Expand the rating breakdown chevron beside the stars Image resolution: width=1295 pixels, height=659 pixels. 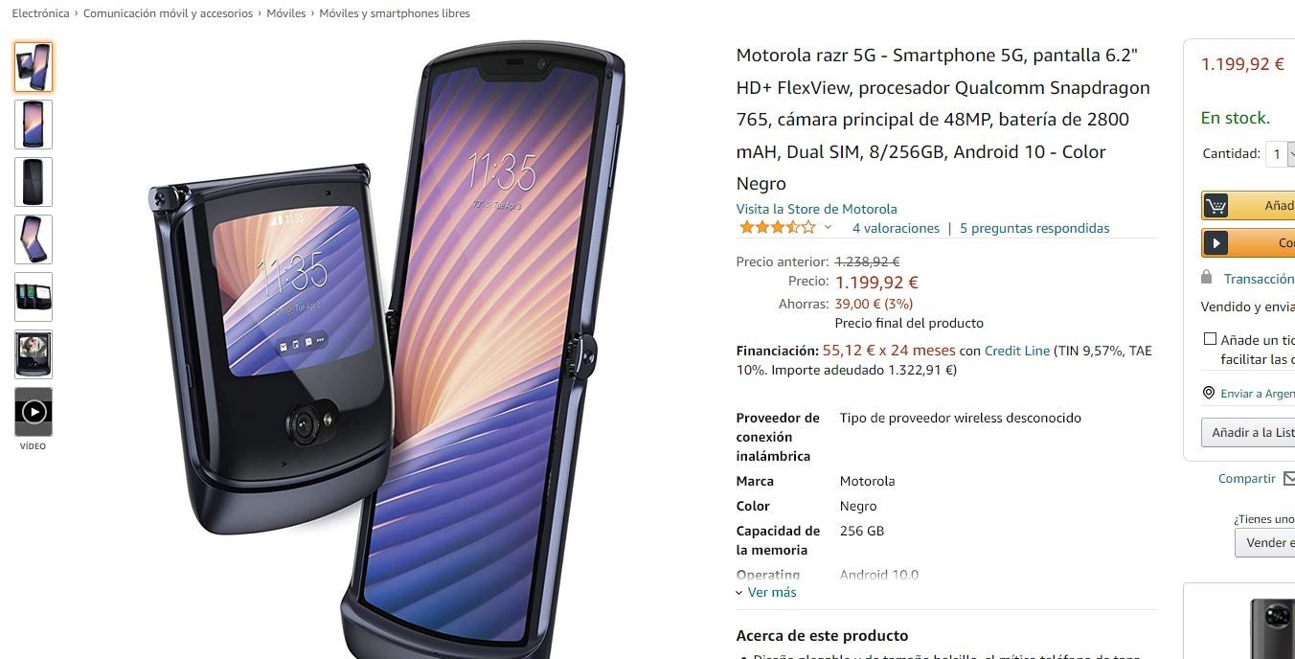828,228
